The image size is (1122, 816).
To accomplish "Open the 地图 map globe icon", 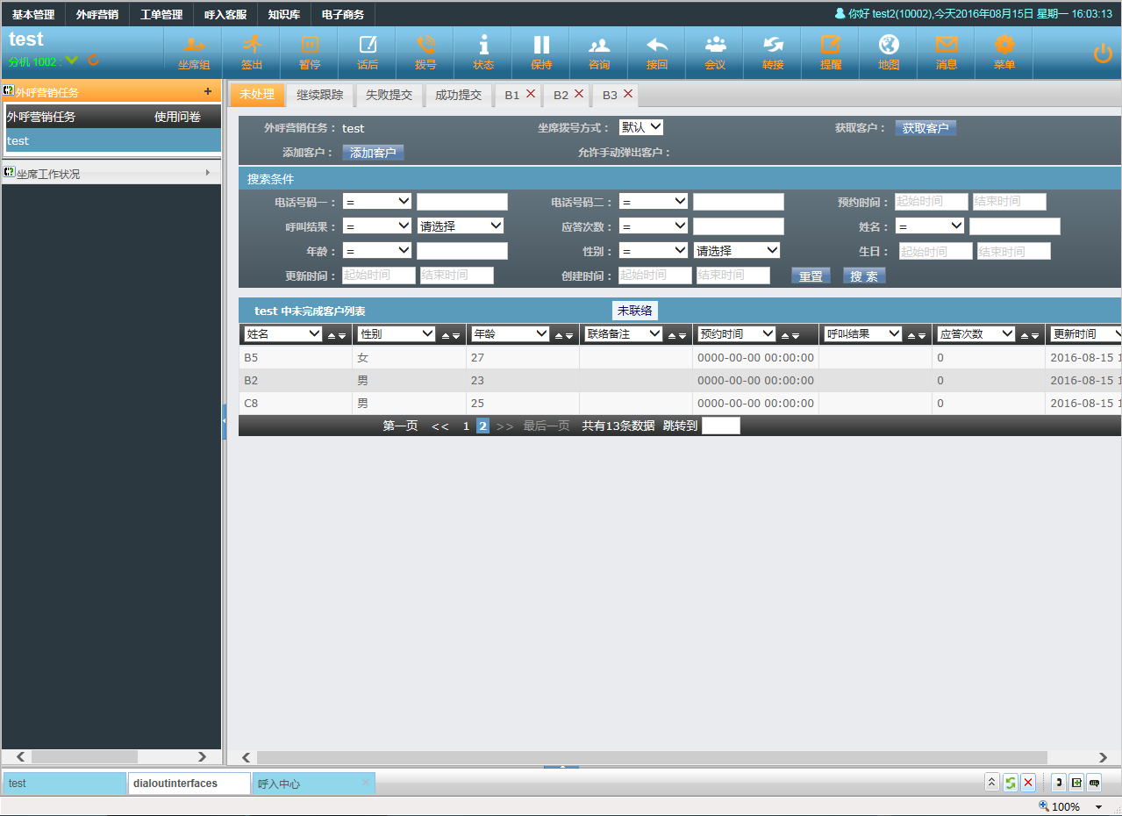I will [x=889, y=46].
